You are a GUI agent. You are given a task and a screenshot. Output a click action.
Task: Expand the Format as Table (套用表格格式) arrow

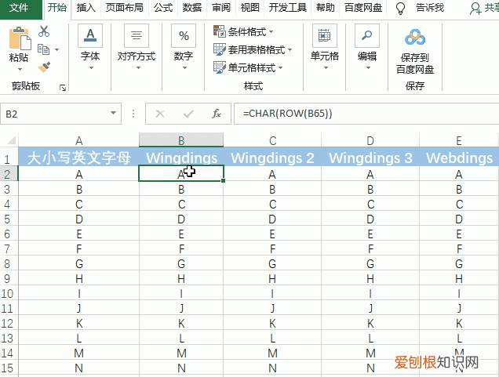(x=290, y=49)
